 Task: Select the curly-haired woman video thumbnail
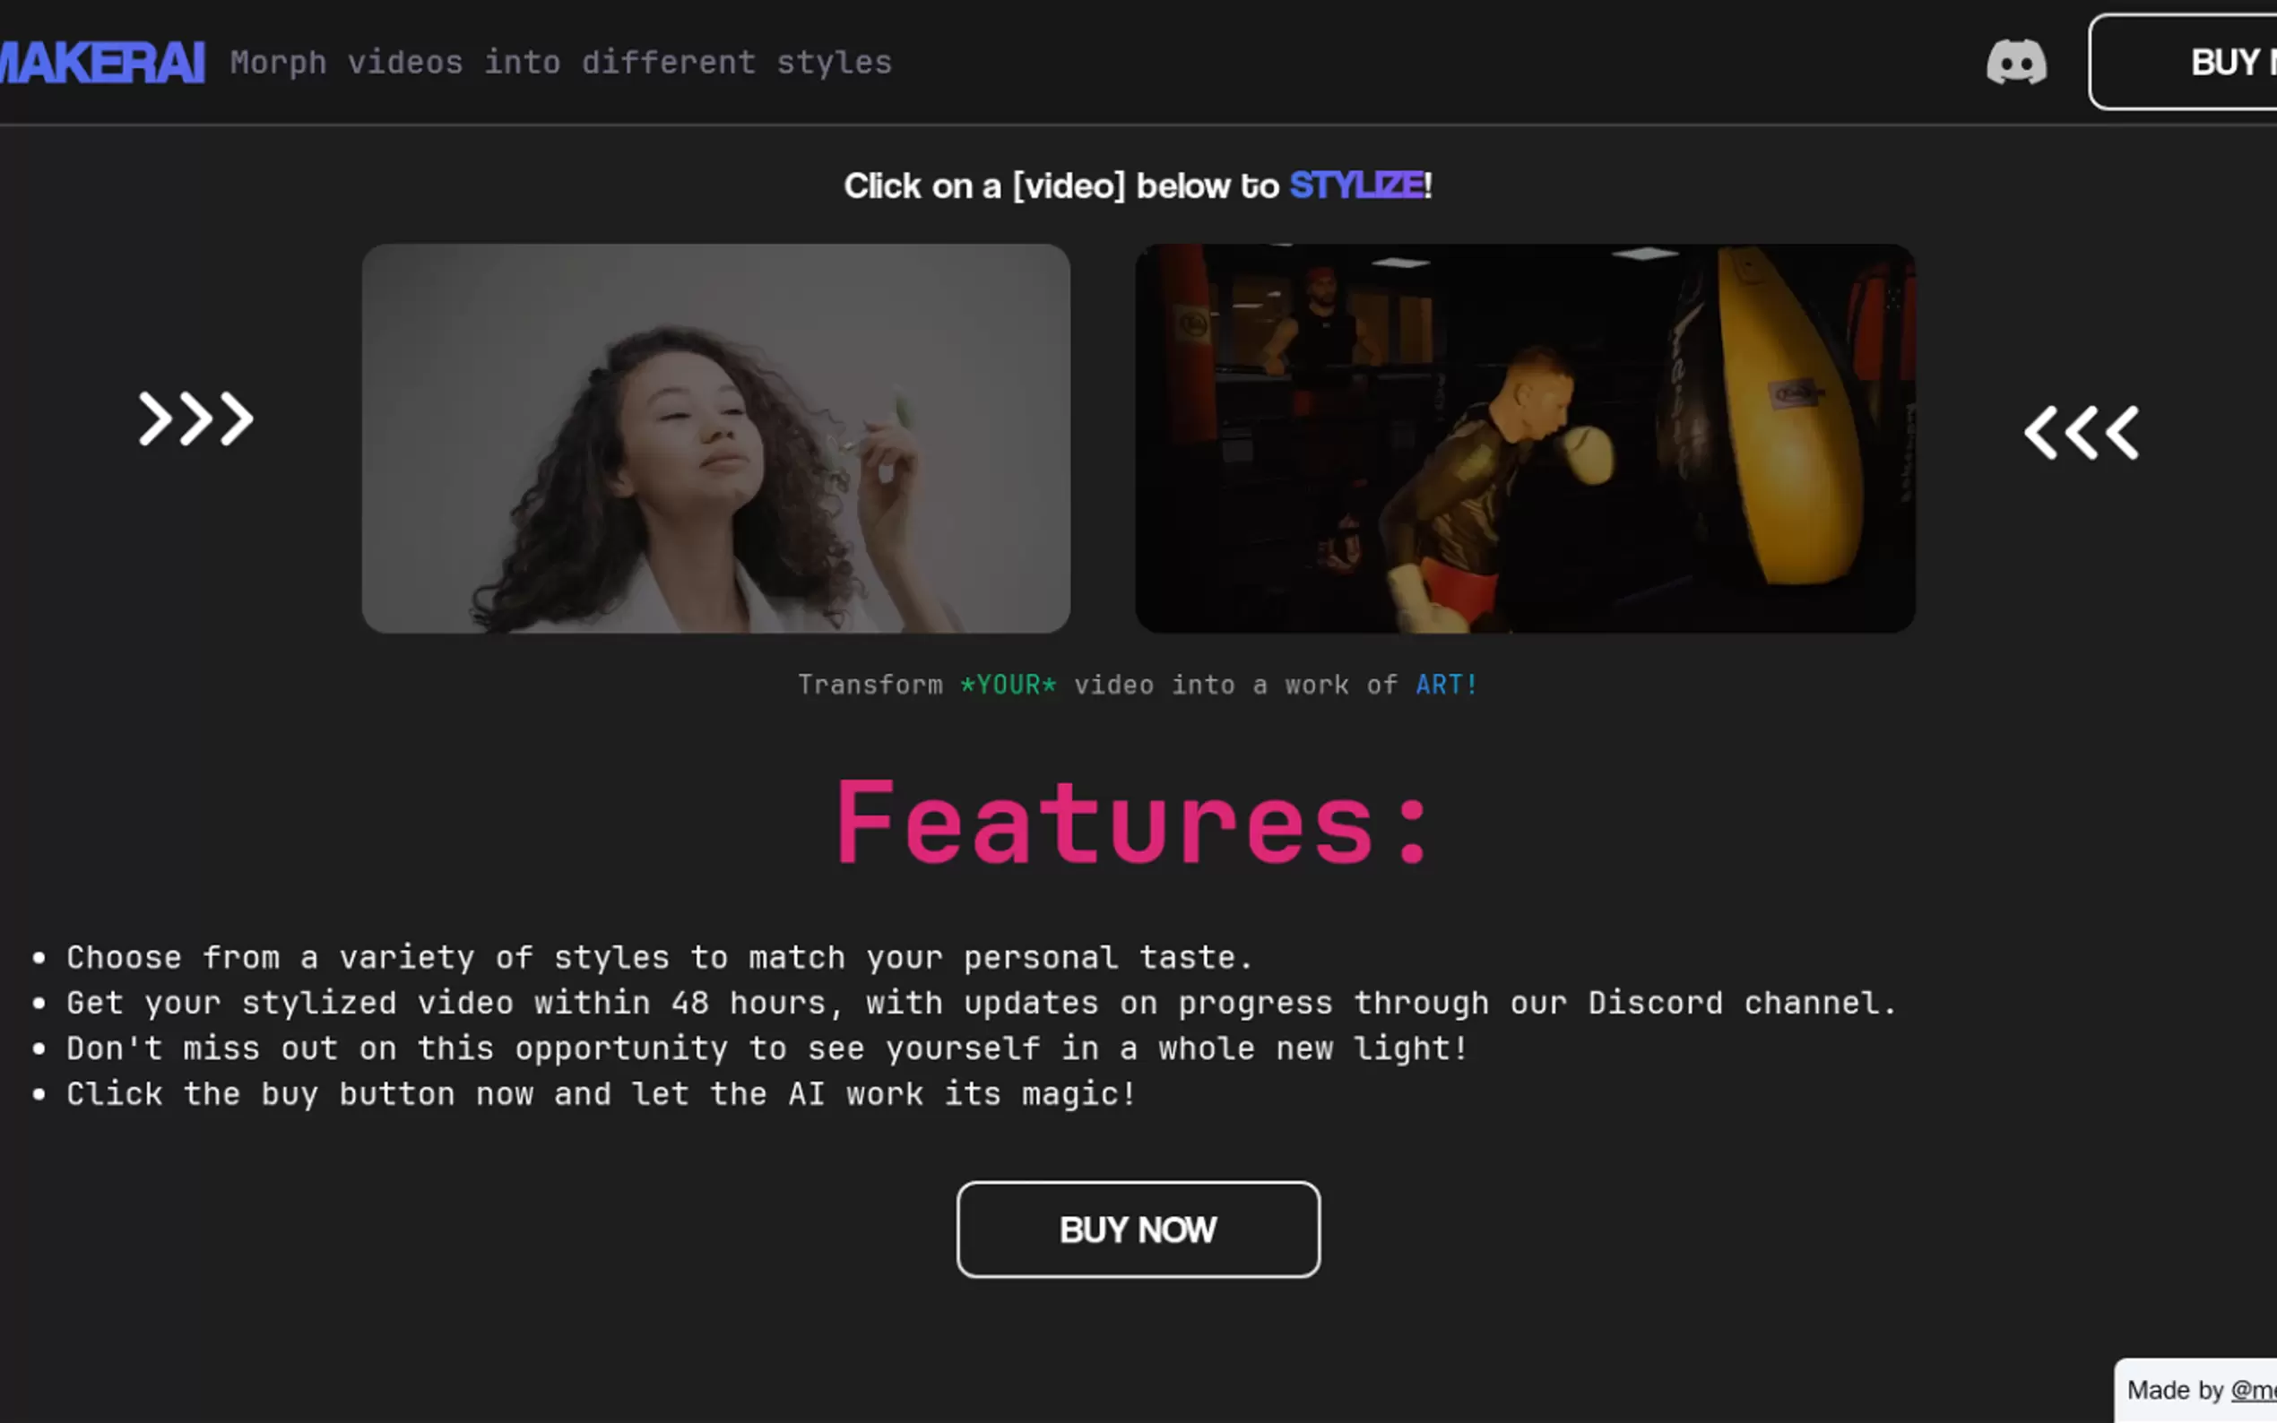pyautogui.click(x=715, y=437)
